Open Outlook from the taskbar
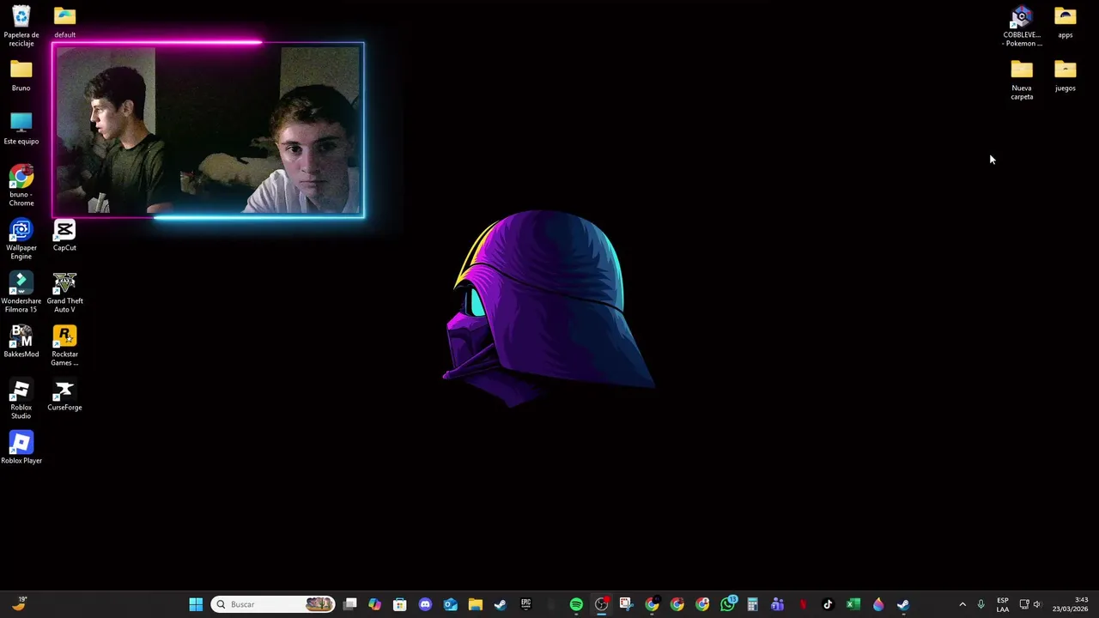Image resolution: width=1099 pixels, height=618 pixels. pyautogui.click(x=451, y=604)
